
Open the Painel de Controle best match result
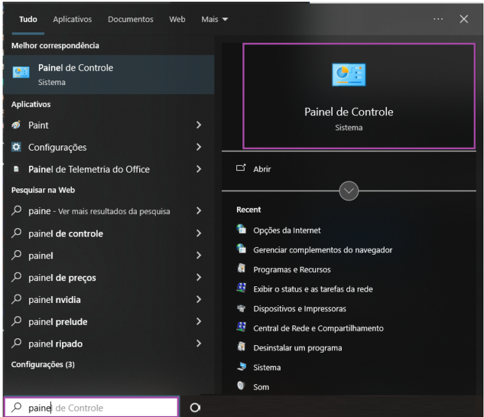click(109, 74)
